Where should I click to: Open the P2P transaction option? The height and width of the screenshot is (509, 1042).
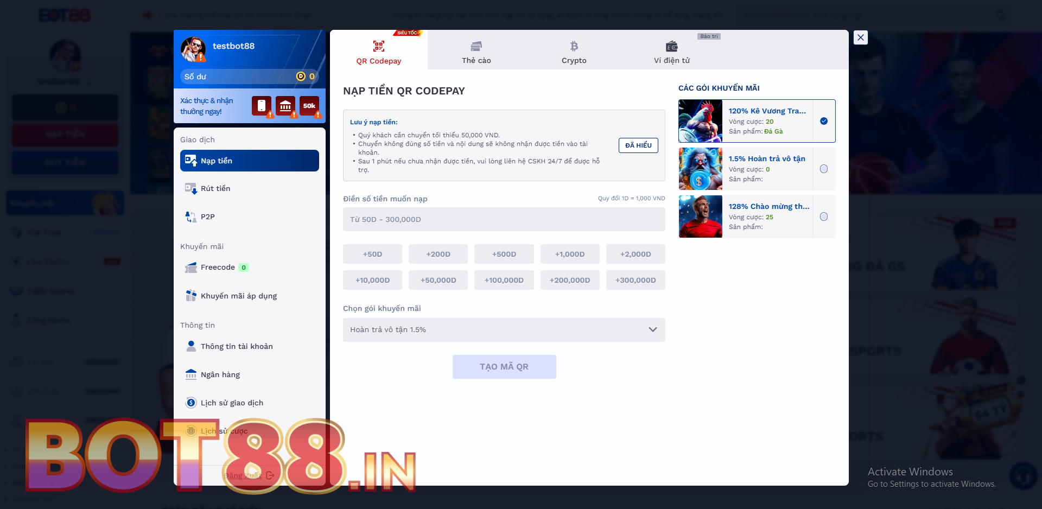tap(207, 217)
